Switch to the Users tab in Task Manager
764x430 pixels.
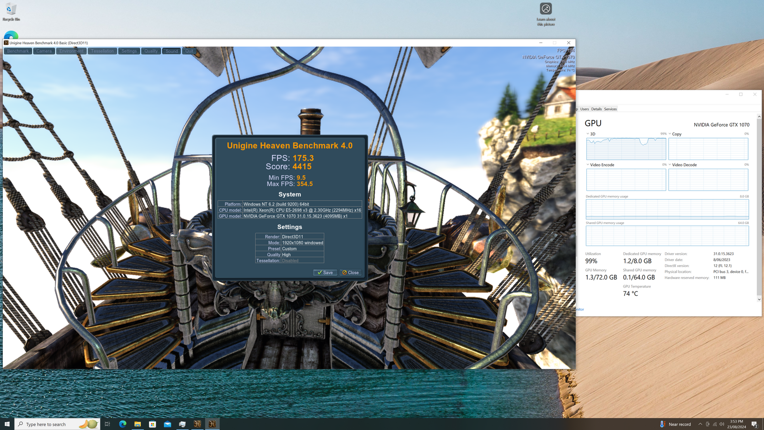(584, 109)
